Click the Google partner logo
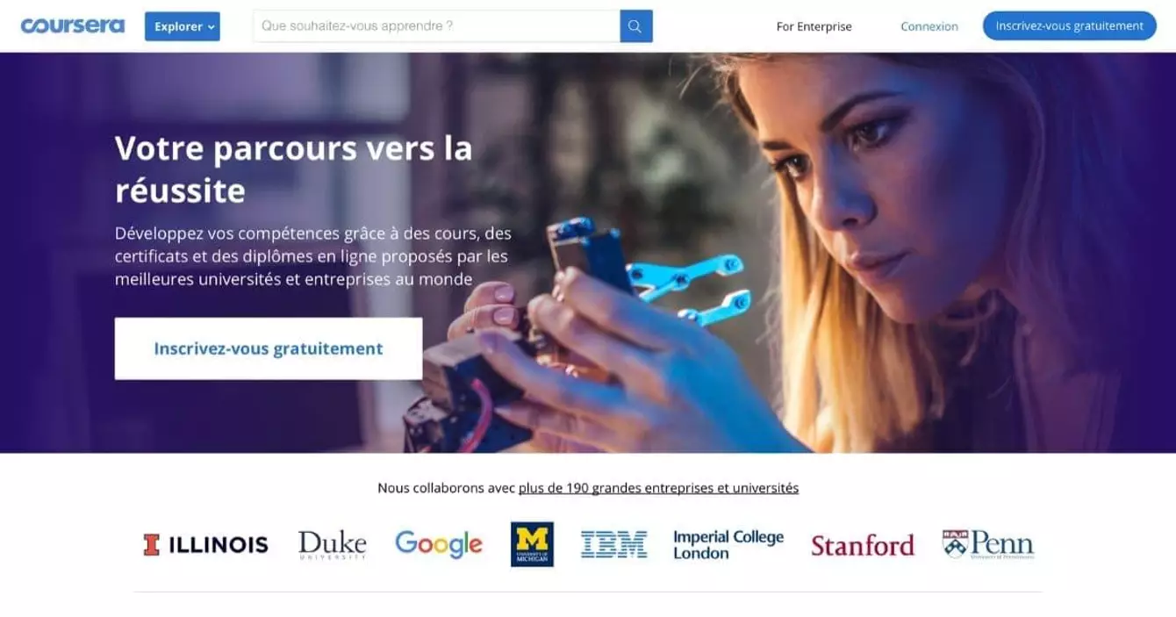 click(439, 544)
